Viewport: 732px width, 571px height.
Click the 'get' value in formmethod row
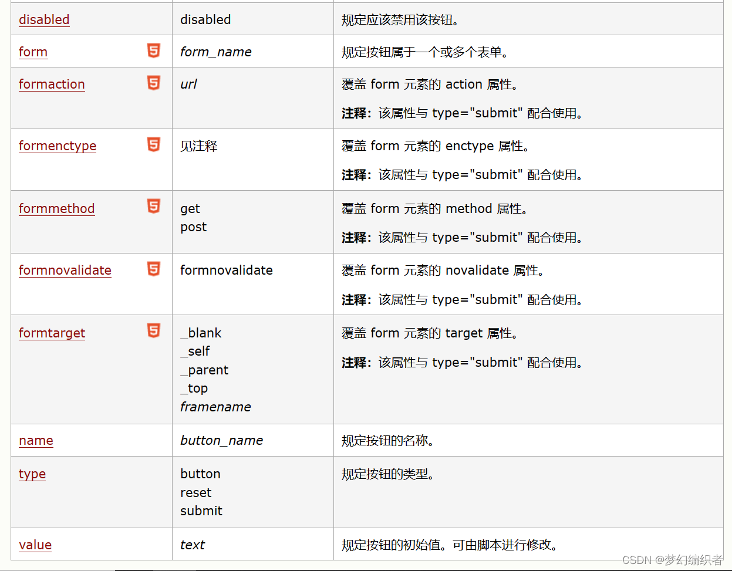click(190, 209)
